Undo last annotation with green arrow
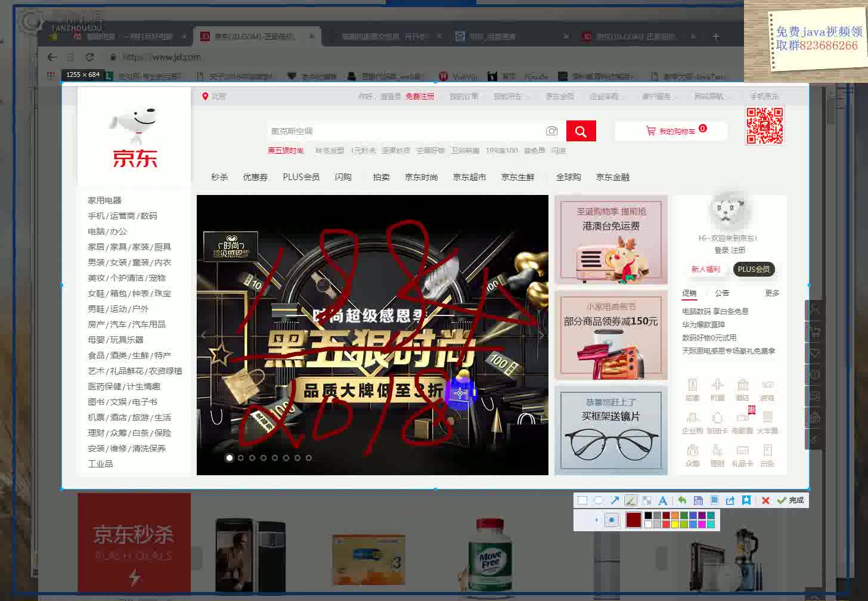This screenshot has height=601, width=868. (682, 501)
